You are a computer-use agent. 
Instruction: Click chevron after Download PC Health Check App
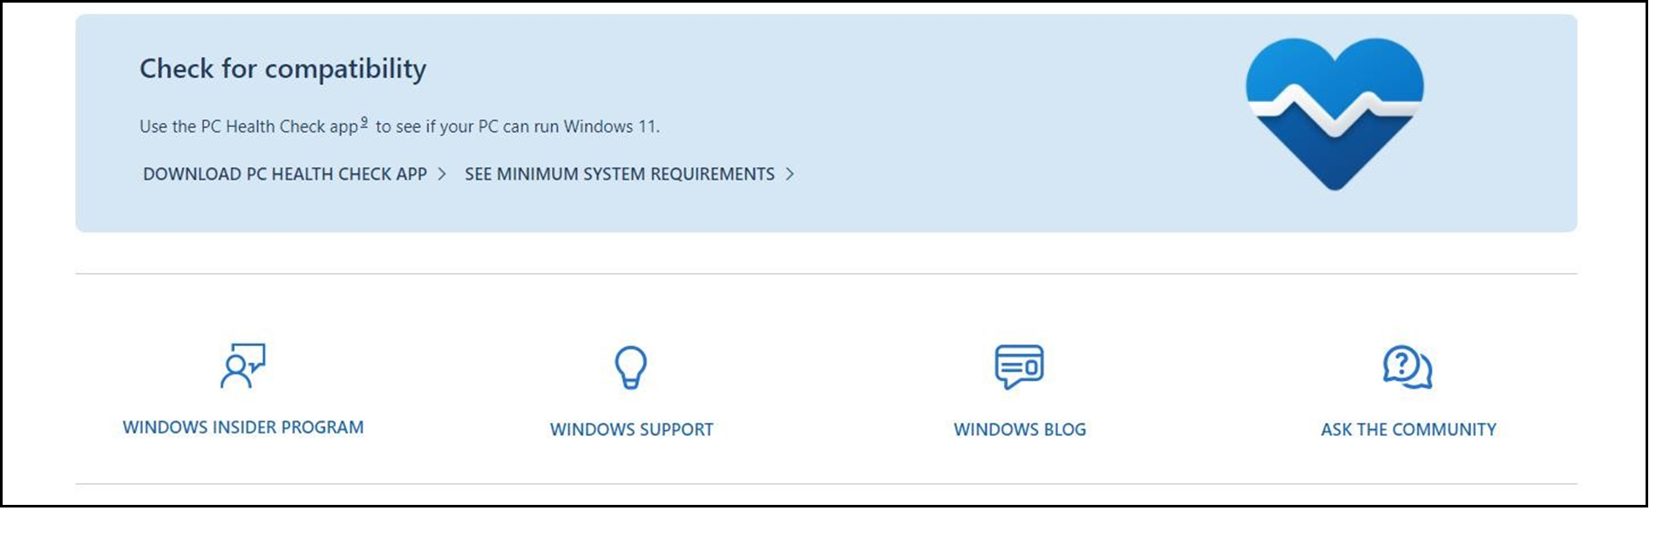[x=442, y=174]
